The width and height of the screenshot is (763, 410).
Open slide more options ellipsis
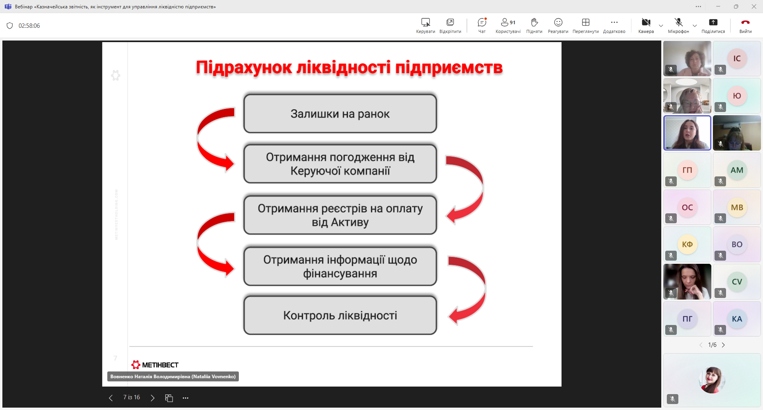click(186, 398)
